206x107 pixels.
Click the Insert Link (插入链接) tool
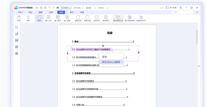coord(67,18)
